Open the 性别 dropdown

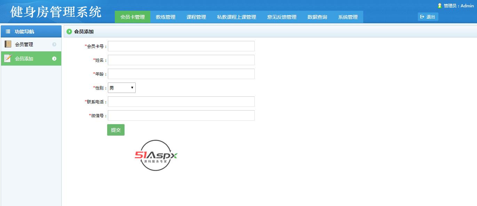click(122, 88)
